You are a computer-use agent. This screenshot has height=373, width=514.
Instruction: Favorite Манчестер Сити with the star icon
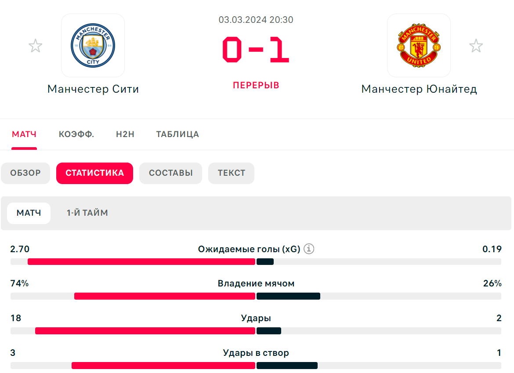36,46
